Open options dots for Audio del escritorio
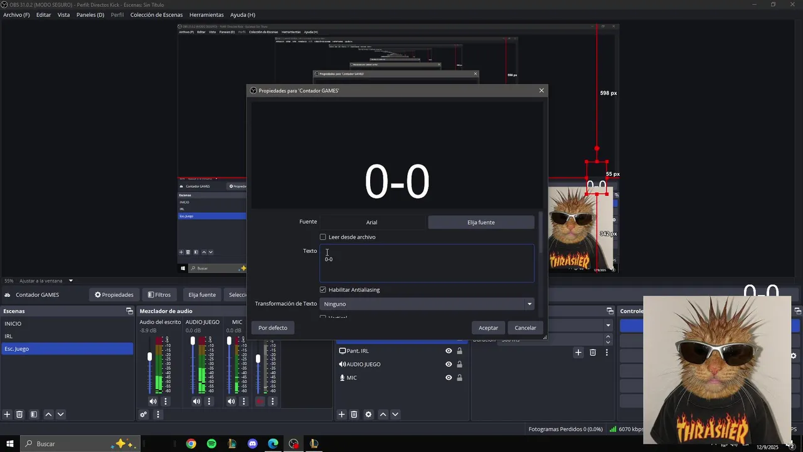Screen dimensions: 803x452 pyautogui.click(x=166, y=401)
